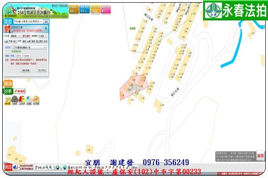The height and width of the screenshot is (178, 268).
Task: Select the gray aerial photo layer icon
Action: click(15, 100)
